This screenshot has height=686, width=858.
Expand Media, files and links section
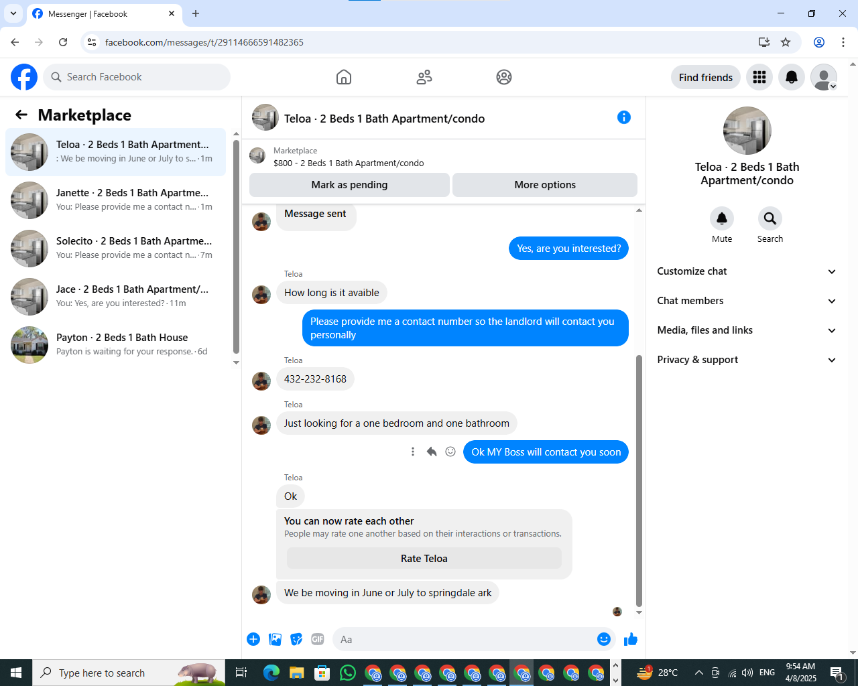click(747, 330)
